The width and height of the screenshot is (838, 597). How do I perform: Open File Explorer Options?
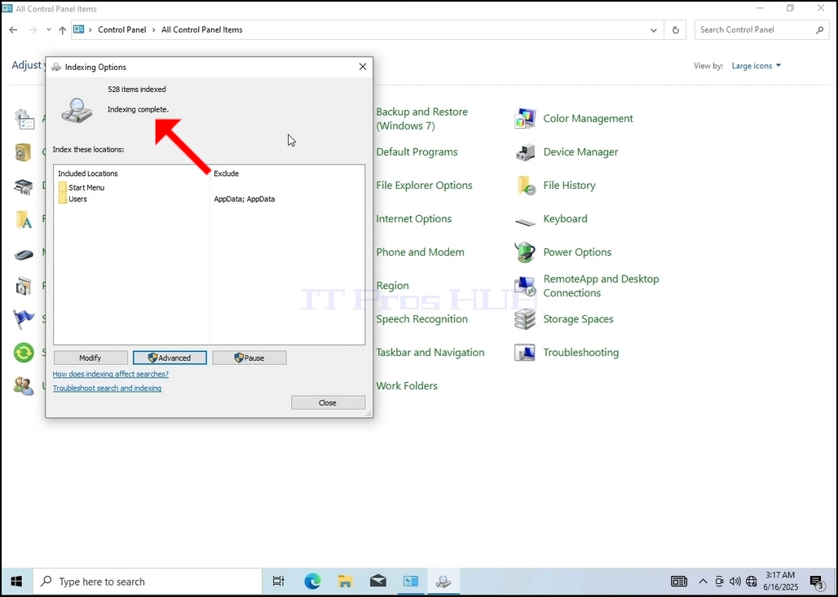425,186
